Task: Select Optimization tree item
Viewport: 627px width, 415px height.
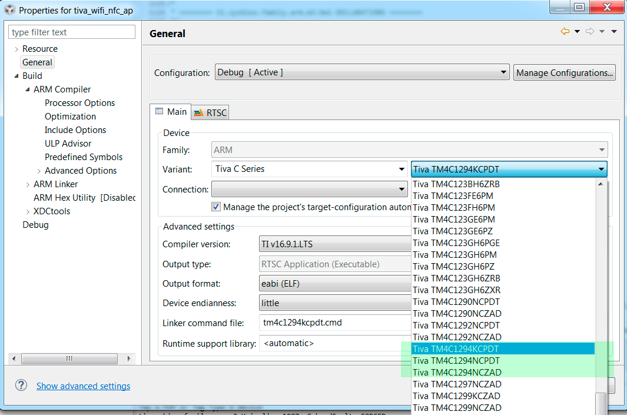Action: (x=71, y=117)
